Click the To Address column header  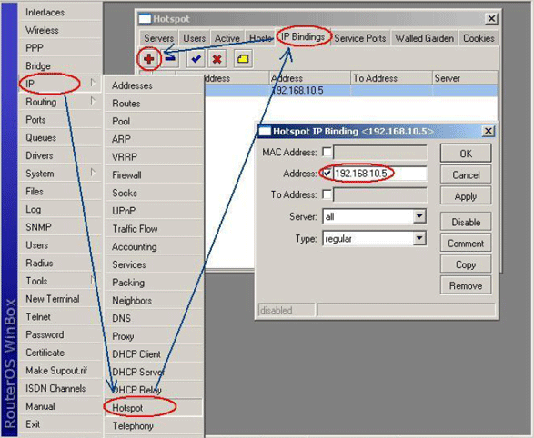[x=391, y=78]
